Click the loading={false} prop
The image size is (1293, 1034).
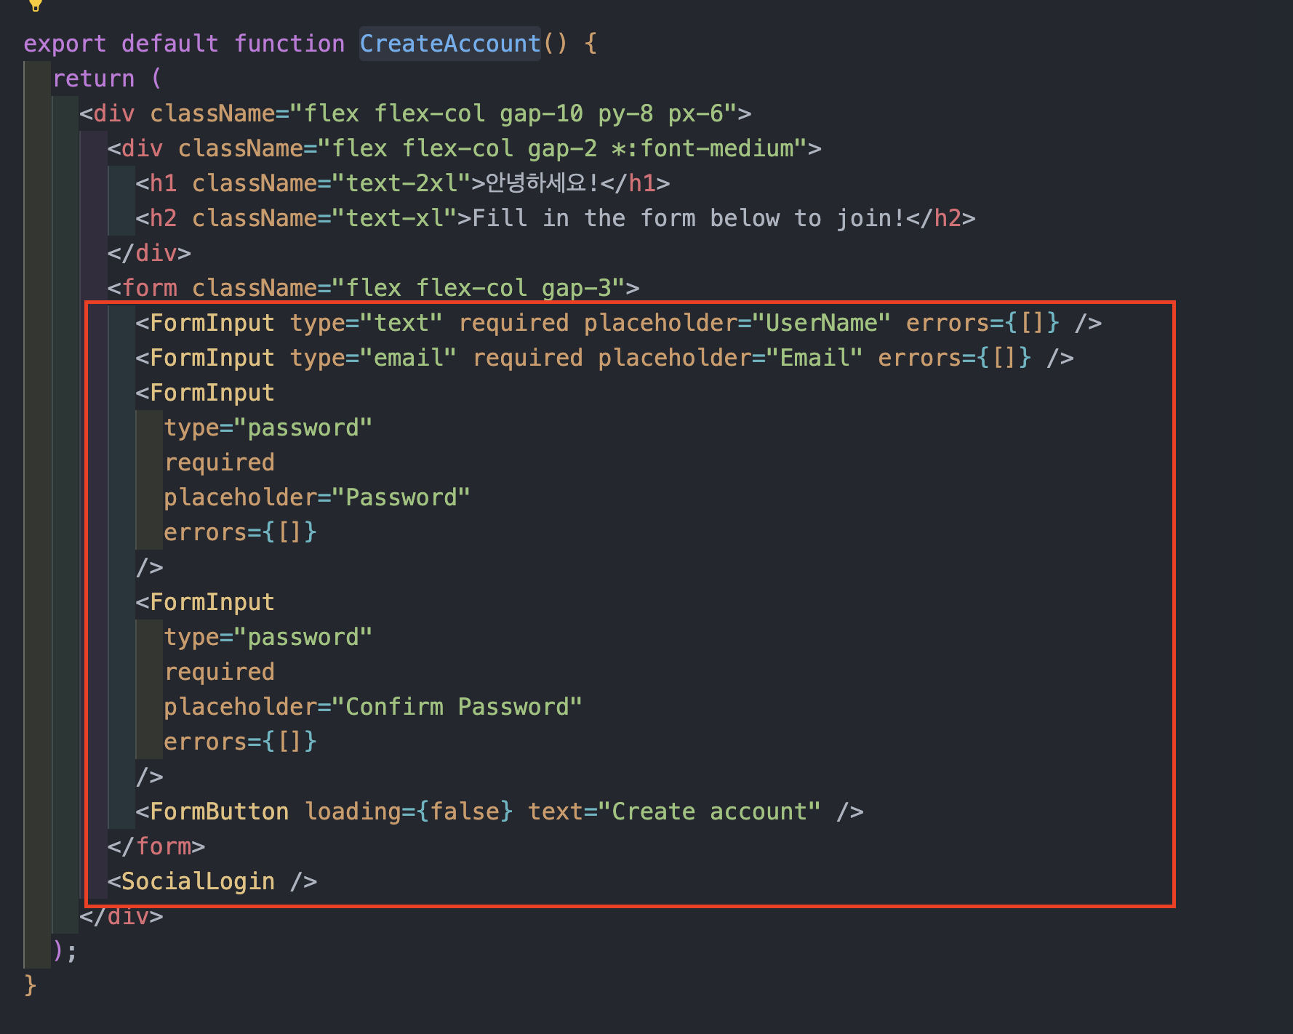click(409, 811)
